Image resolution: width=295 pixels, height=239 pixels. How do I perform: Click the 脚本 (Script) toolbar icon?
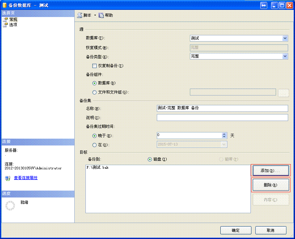pos(80,15)
